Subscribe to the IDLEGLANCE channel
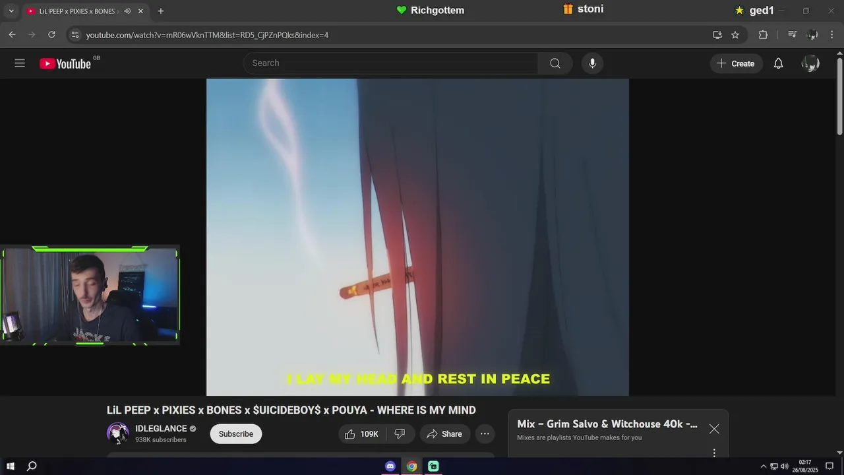Viewport: 844px width, 475px height. tap(236, 433)
